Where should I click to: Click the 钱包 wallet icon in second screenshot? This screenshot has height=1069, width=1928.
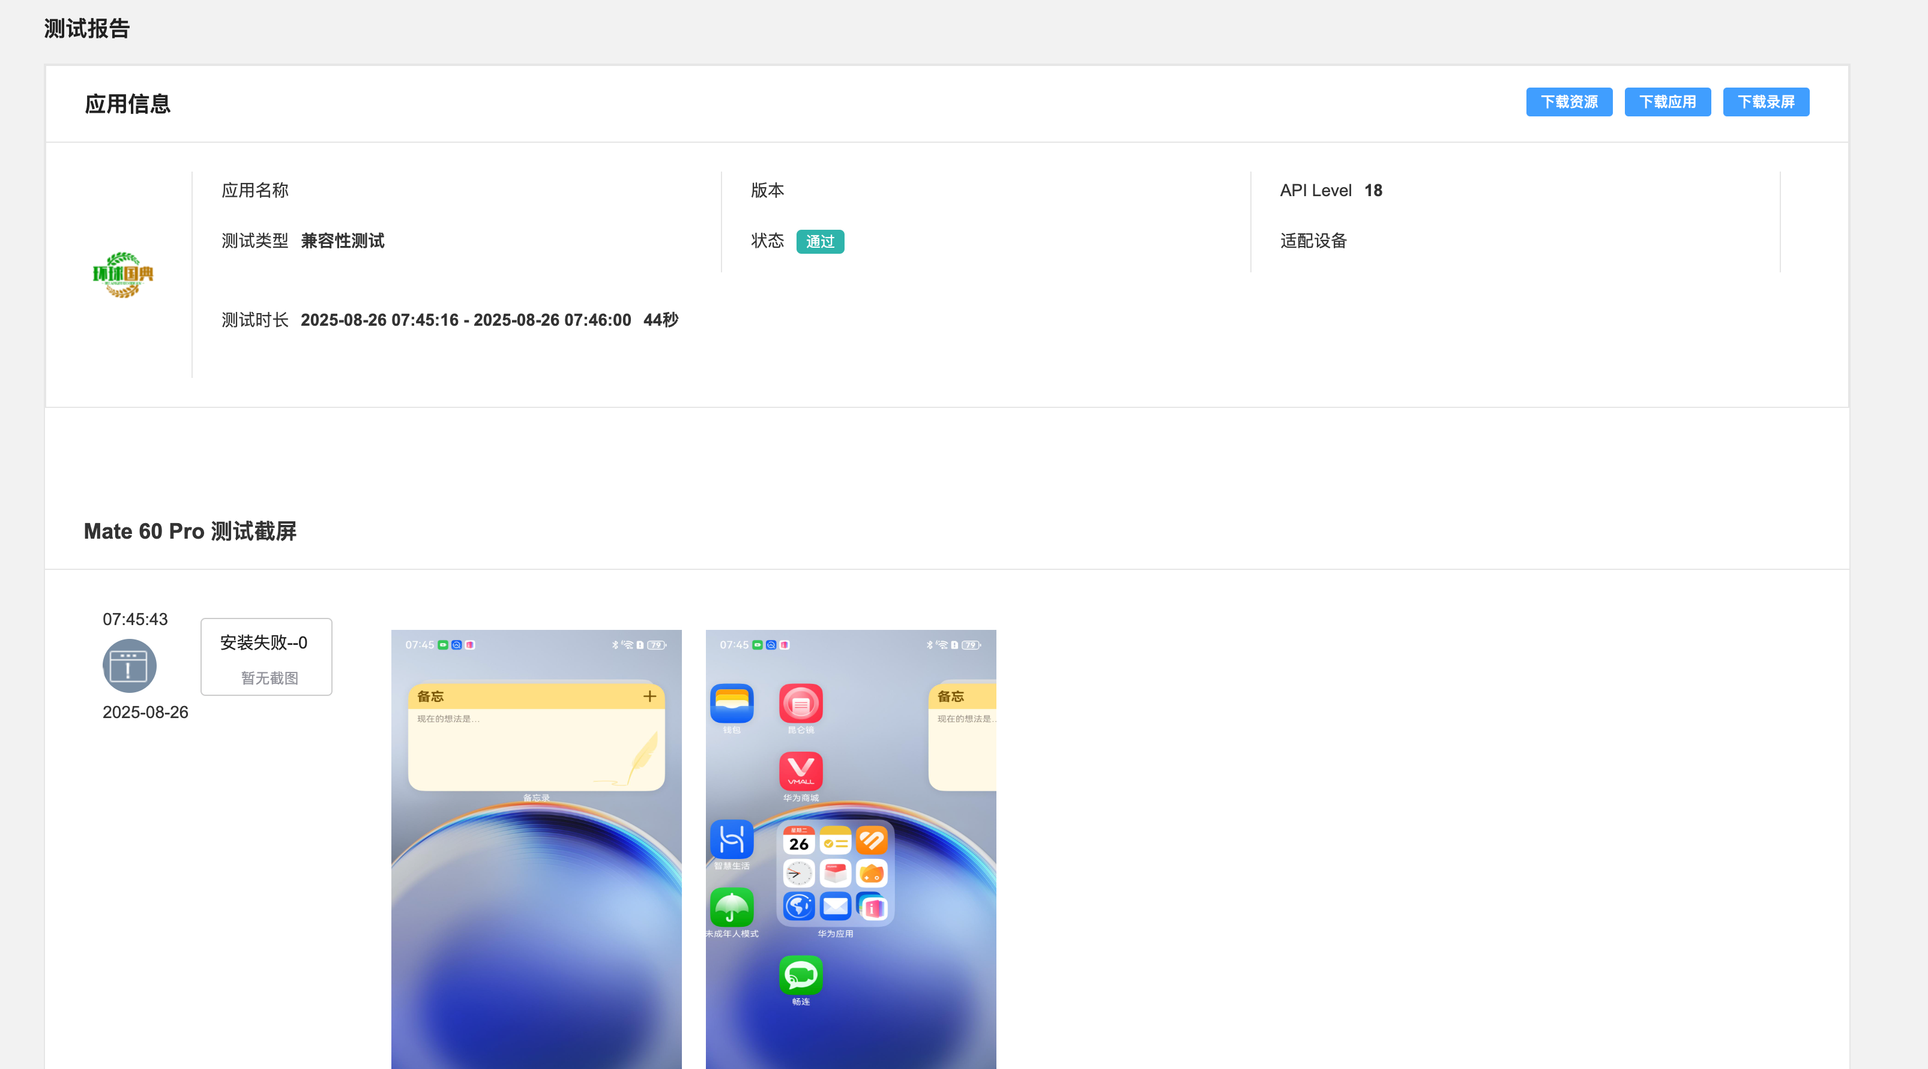731,703
